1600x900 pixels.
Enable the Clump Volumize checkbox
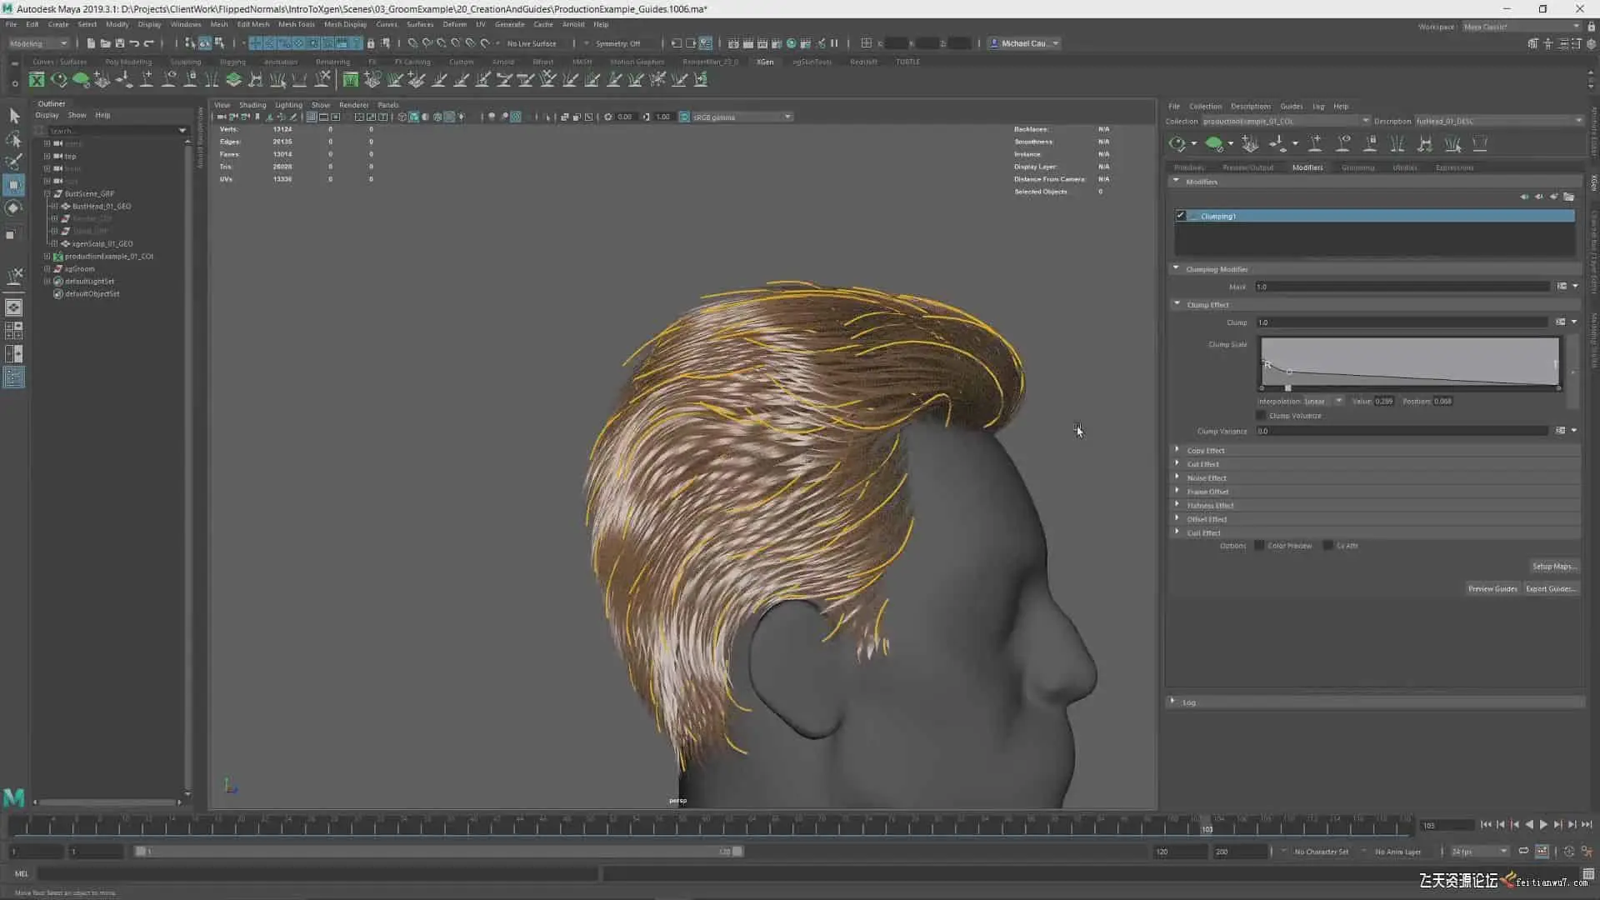1262,416
